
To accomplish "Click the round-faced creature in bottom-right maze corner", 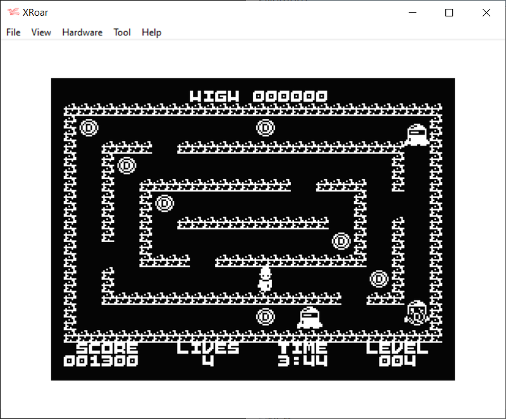I will pos(417,312).
